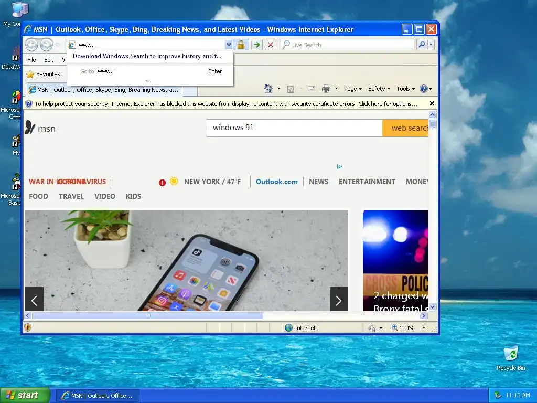The height and width of the screenshot is (403, 537).
Task: Click the red Stop loading button
Action: pyautogui.click(x=271, y=45)
